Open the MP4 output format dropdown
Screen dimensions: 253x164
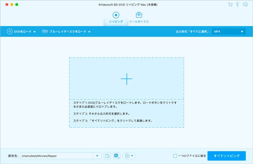pos(229,32)
